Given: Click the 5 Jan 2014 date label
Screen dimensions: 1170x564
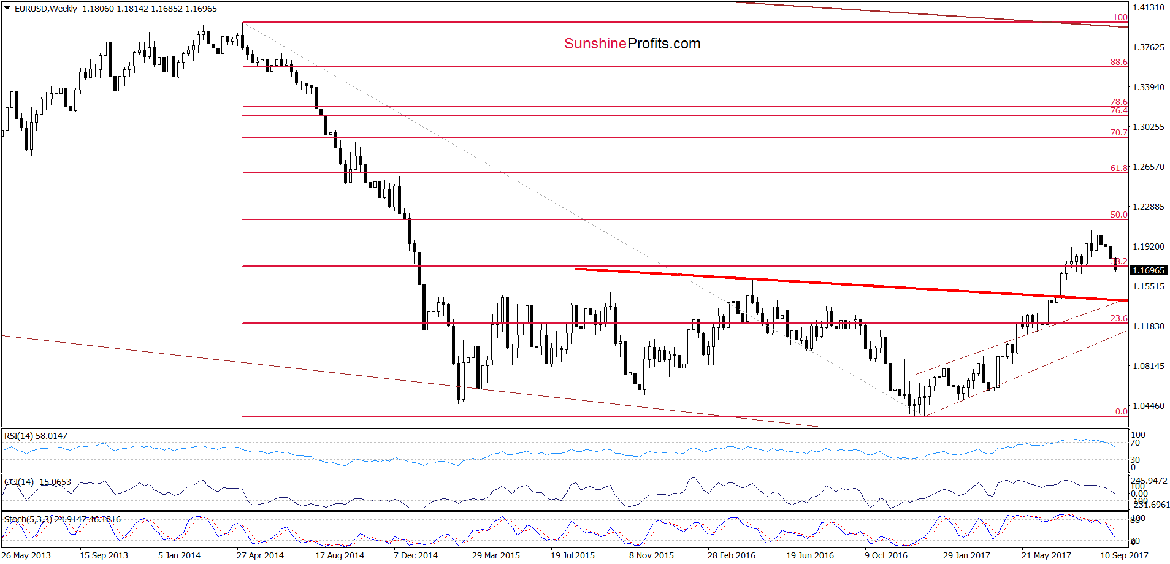Looking at the screenshot, I should (x=179, y=555).
